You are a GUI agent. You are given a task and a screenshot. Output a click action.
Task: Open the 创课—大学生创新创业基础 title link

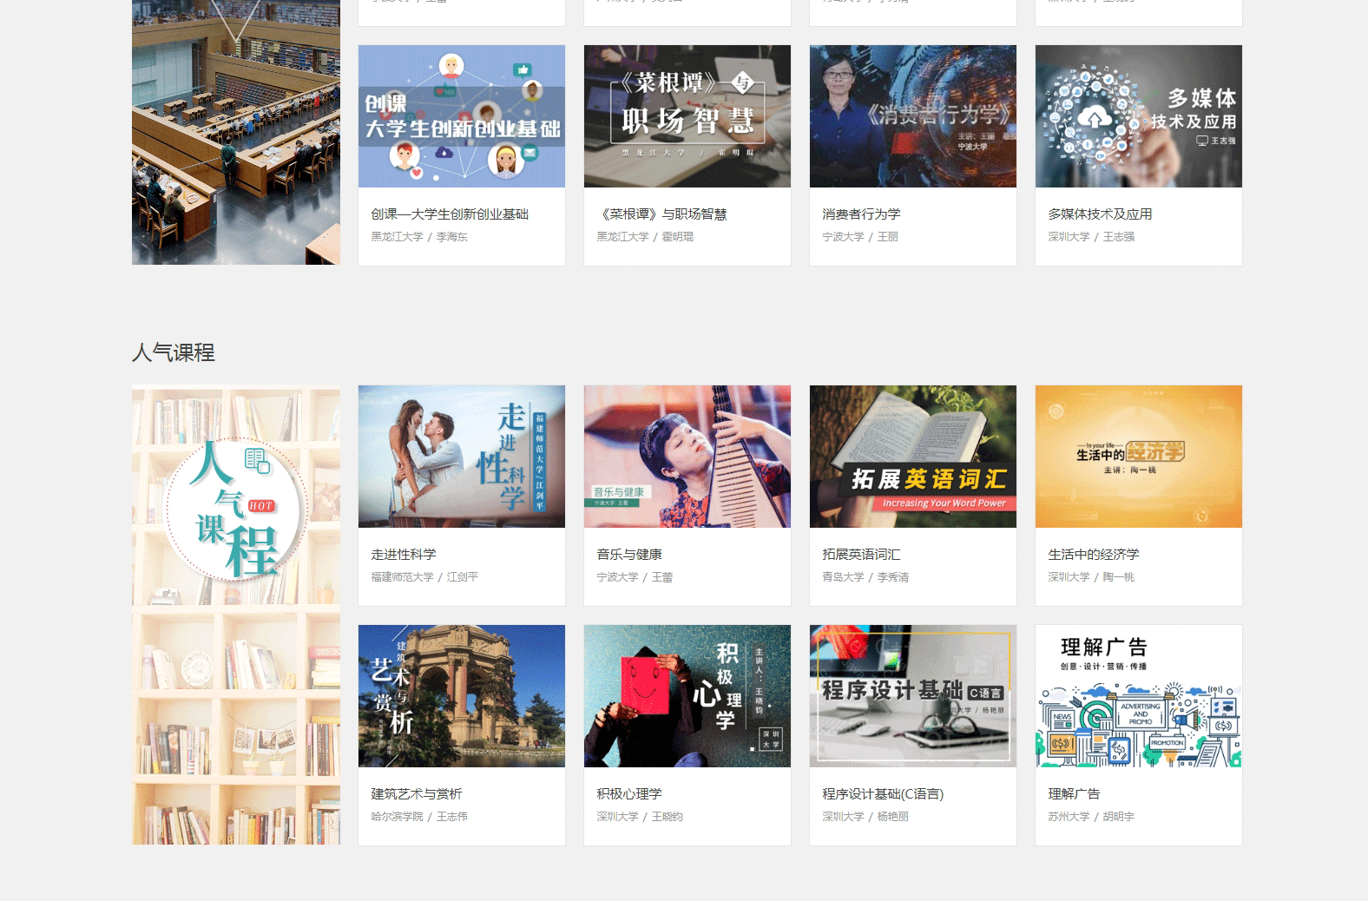tap(450, 214)
